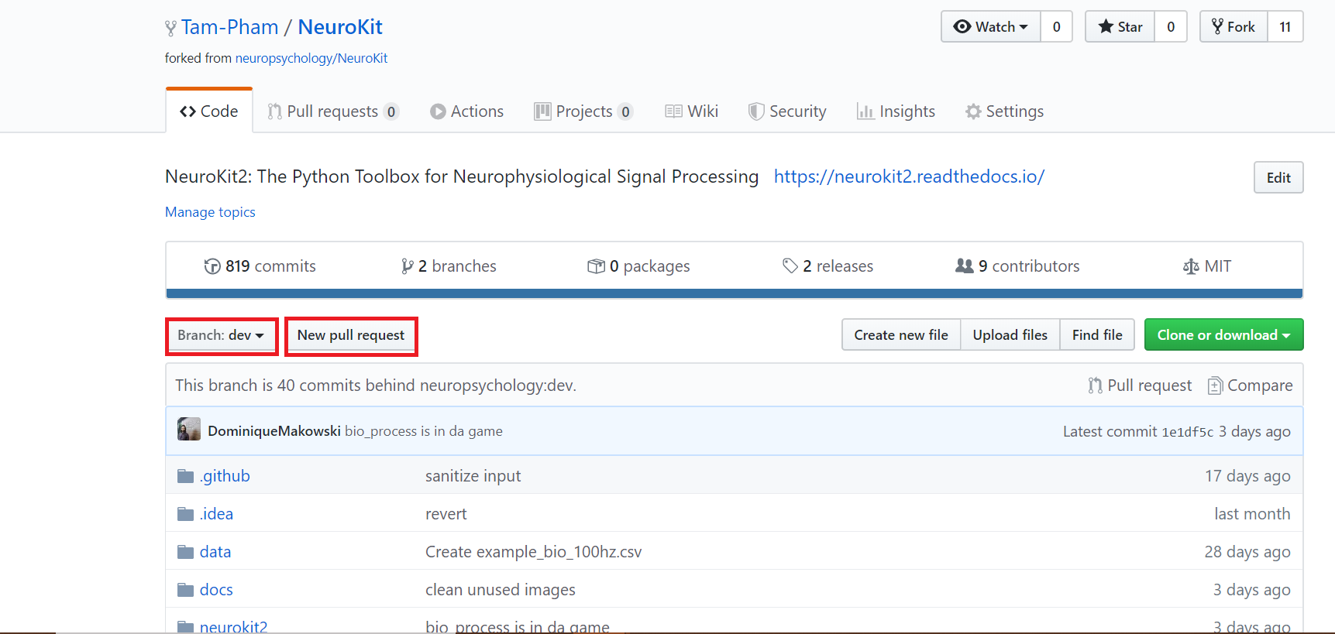Switch to the Pull requests tab
Screen dimensions: 1335x634
pos(333,111)
